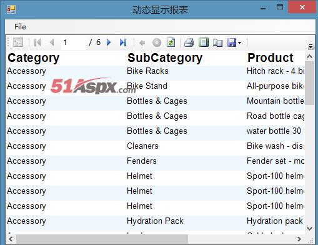Select the Bike Racks cell
This screenshot has height=245, width=318.
pos(147,71)
